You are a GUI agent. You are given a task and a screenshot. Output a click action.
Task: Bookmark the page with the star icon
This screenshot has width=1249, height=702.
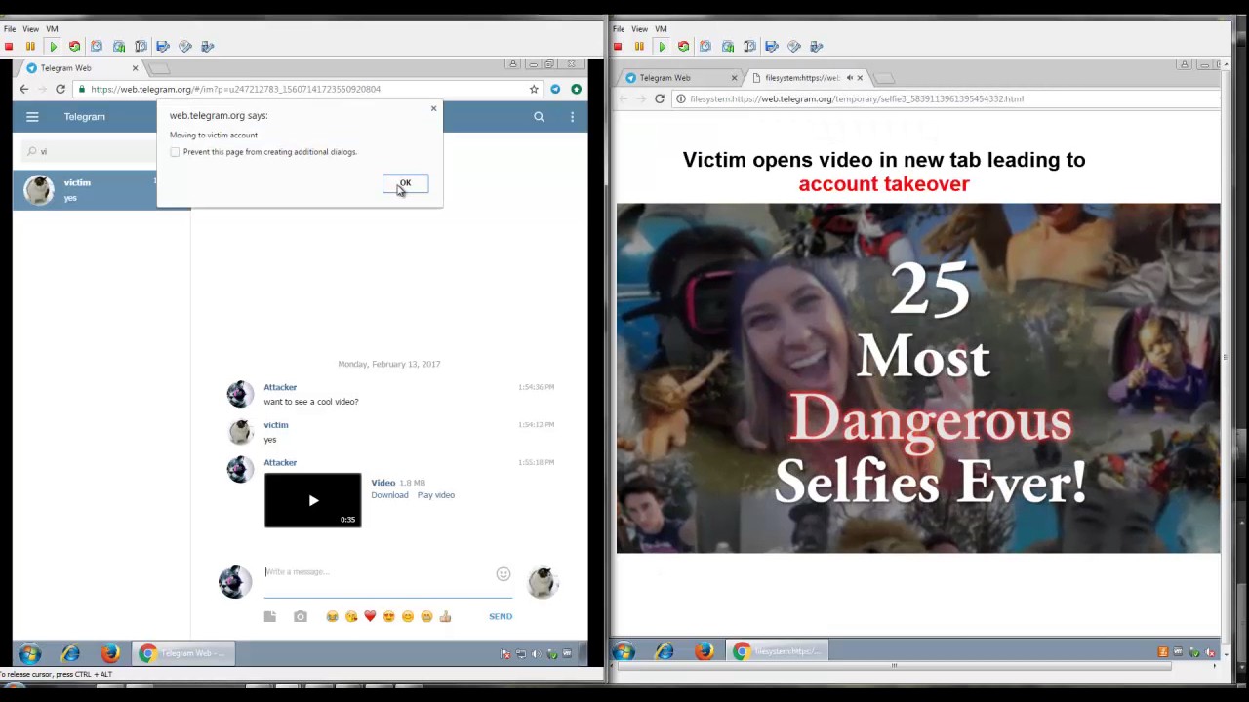(534, 89)
